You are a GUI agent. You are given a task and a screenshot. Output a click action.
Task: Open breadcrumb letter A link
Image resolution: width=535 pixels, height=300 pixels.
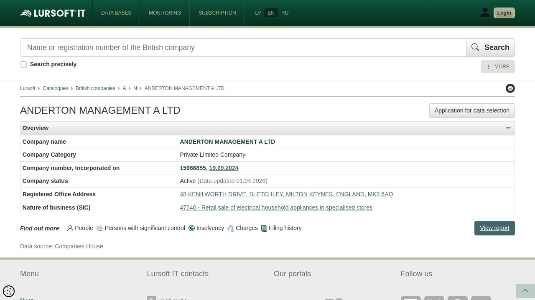point(124,88)
